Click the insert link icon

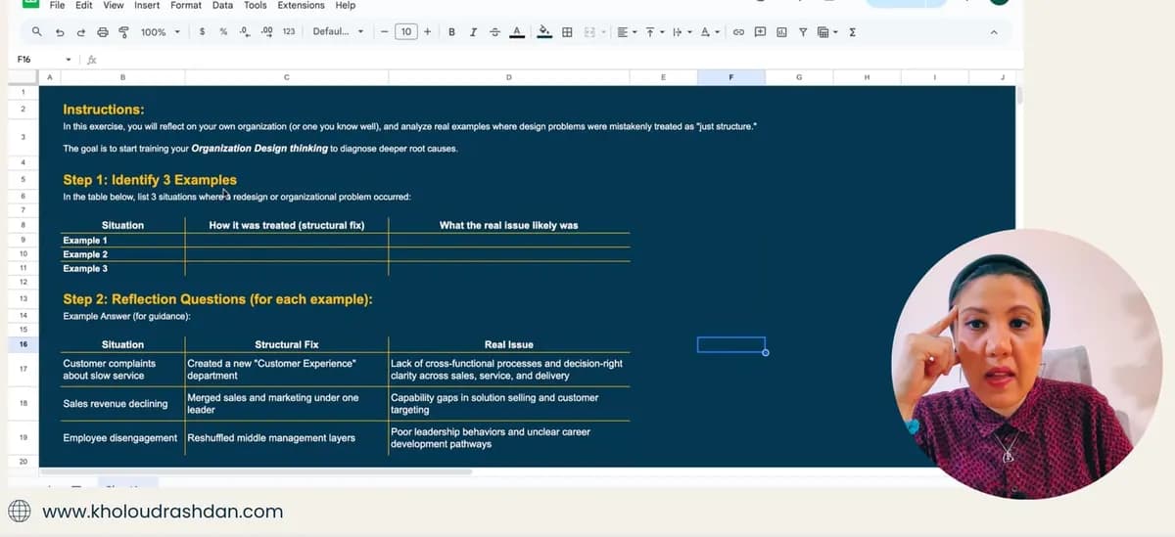point(738,32)
